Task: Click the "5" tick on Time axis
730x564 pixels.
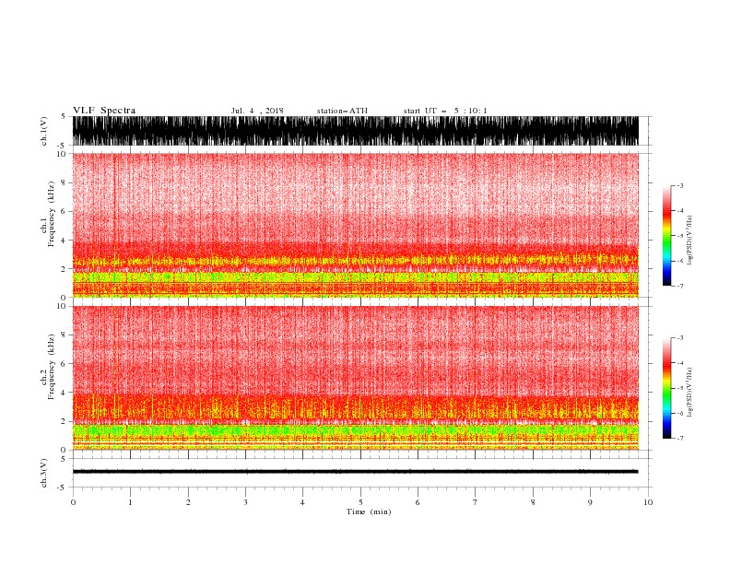Action: pos(360,502)
